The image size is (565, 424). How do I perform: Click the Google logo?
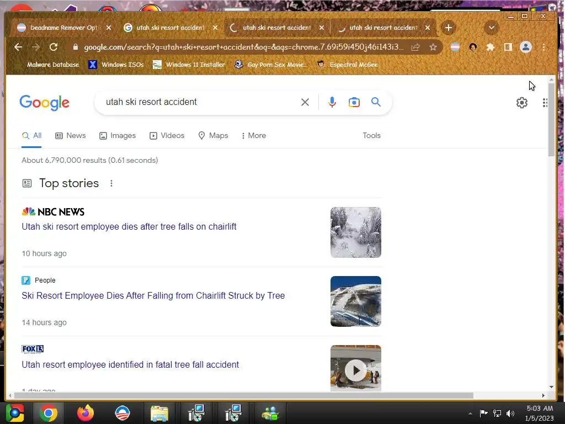tap(44, 103)
